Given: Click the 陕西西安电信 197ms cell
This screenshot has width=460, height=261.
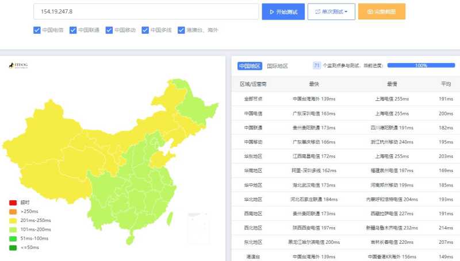Looking at the screenshot, I should pos(314,228).
